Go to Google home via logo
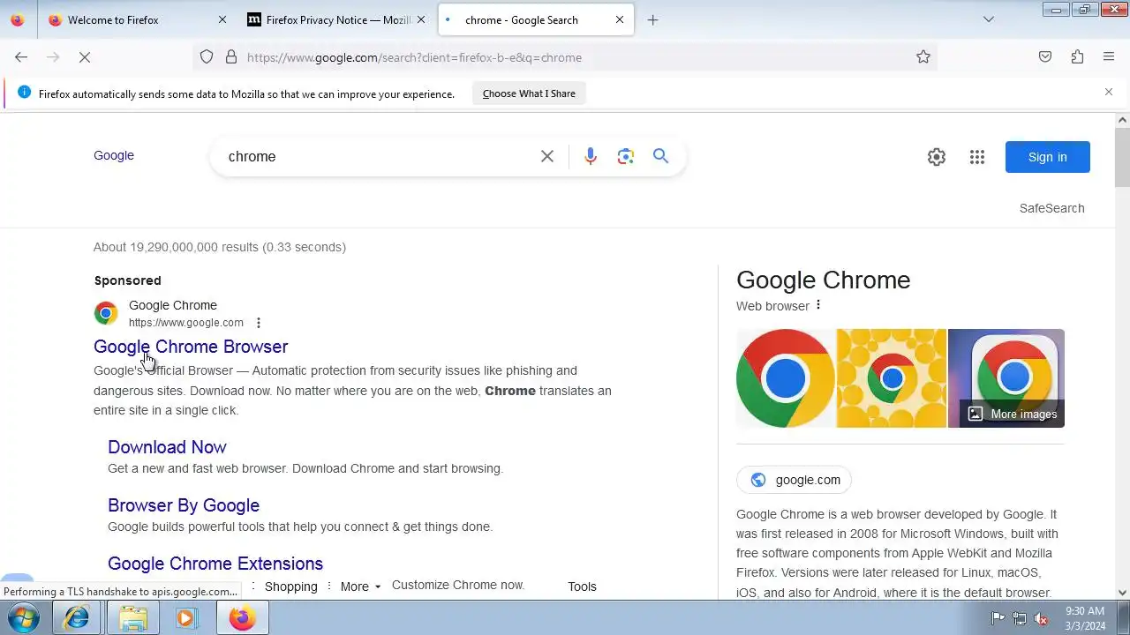1130x635 pixels. click(114, 155)
